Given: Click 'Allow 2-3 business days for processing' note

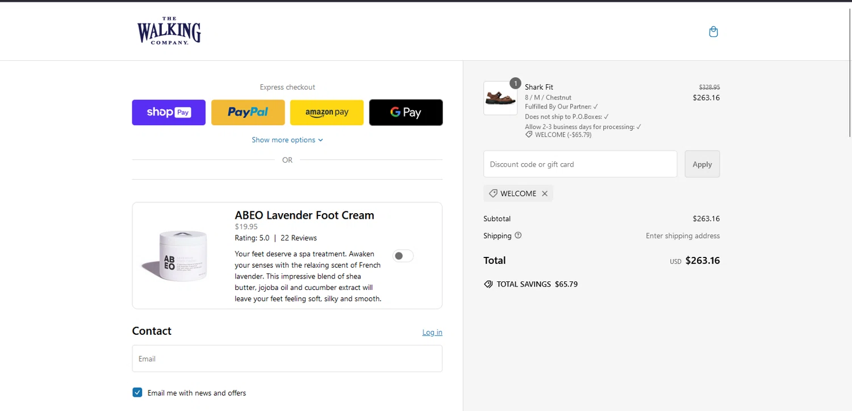Looking at the screenshot, I should click(583, 127).
